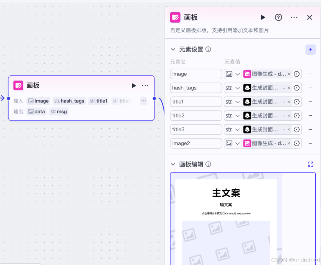Viewport: 321px width, 265px height.
Task: Edit the image element name field
Action: [x=196, y=74]
